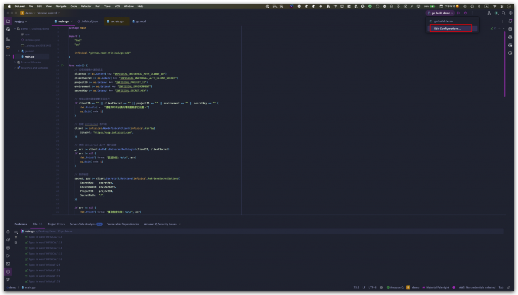
Task: Open the Server-Side Analysis tab
Action: tap(86, 224)
